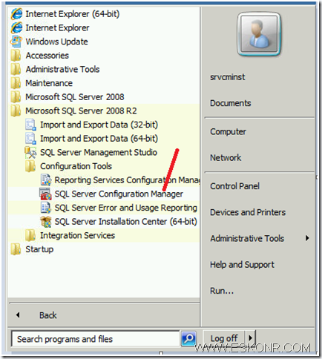Click the Back arrow triangle

point(18,315)
